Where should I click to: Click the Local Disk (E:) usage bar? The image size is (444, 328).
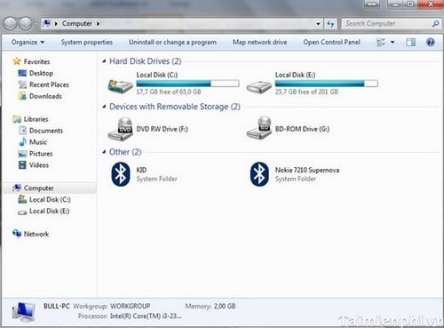point(327,84)
